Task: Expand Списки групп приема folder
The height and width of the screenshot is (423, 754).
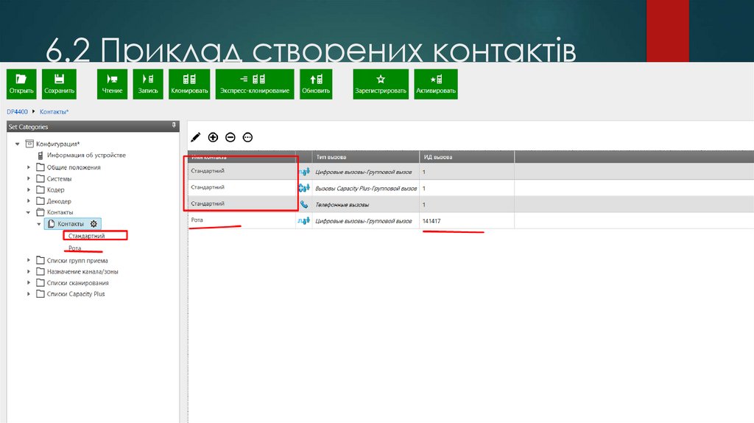Action: (29, 260)
